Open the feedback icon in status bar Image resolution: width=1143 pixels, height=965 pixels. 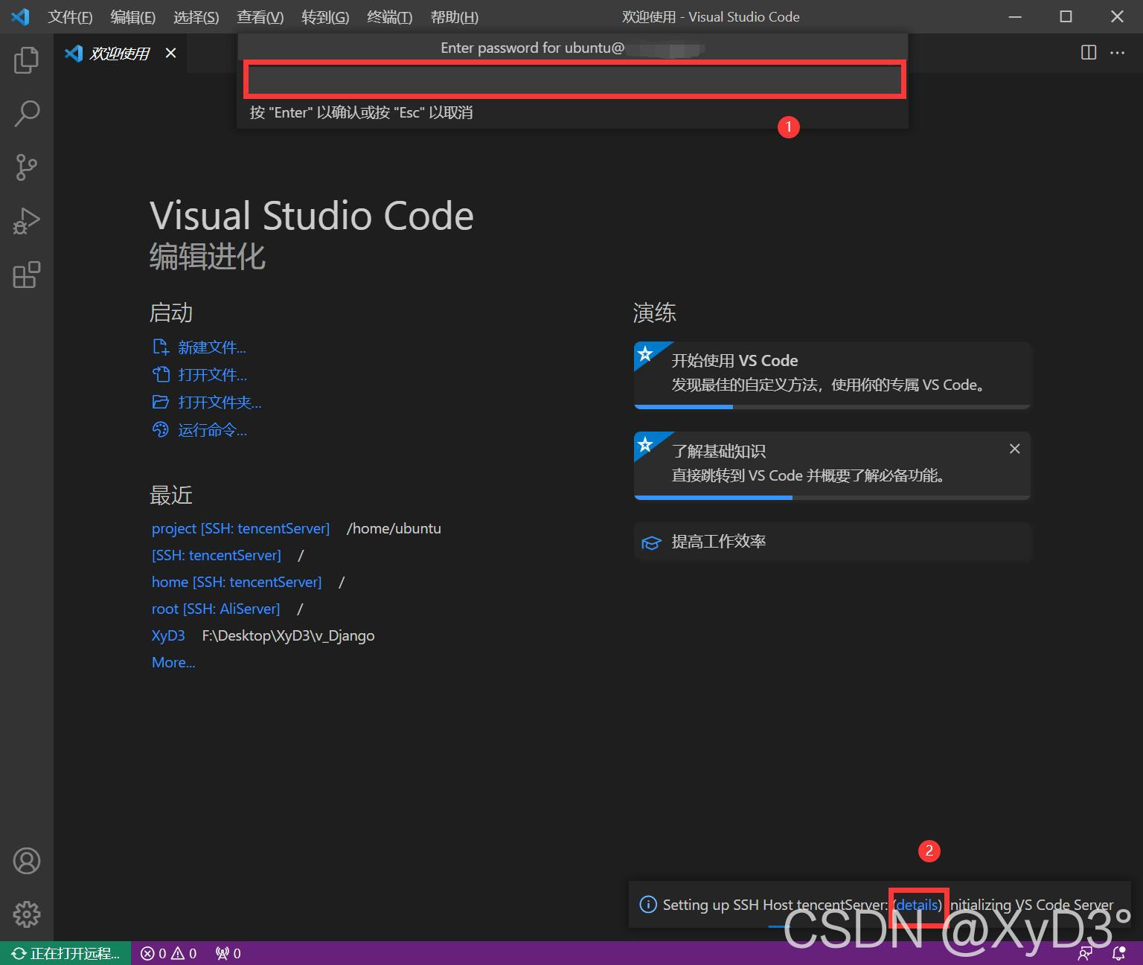tap(1086, 954)
